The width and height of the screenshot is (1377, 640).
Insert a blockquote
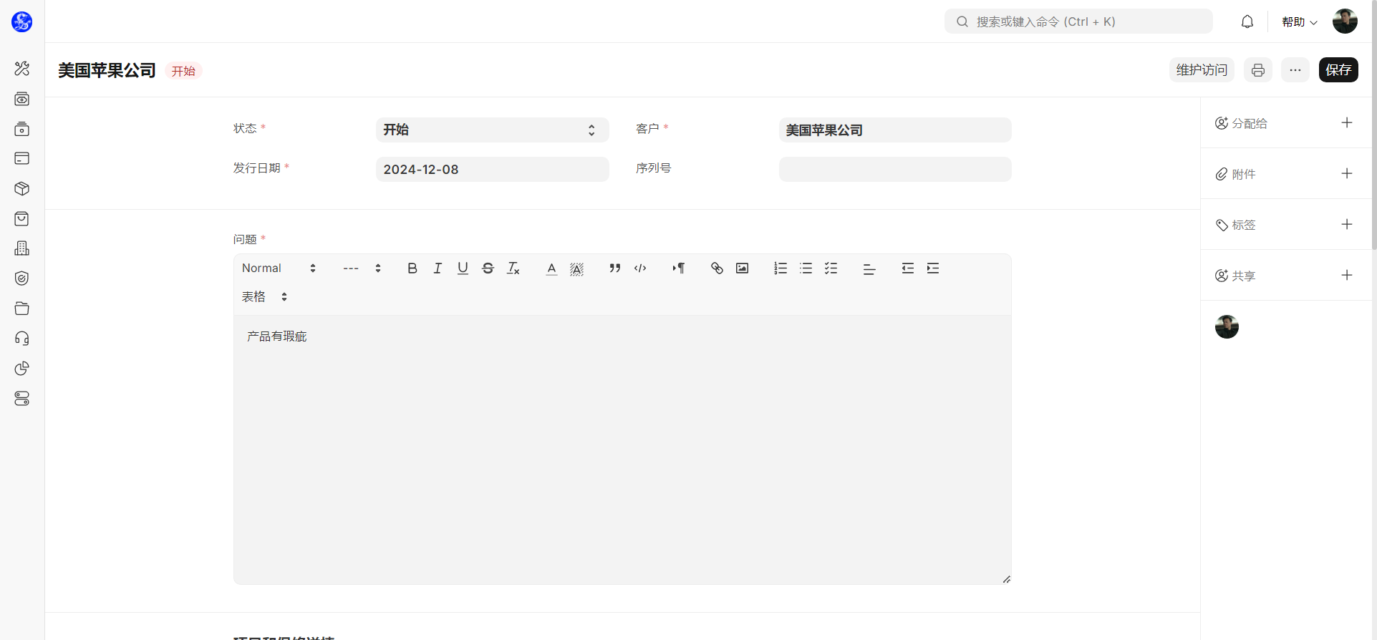[614, 268]
